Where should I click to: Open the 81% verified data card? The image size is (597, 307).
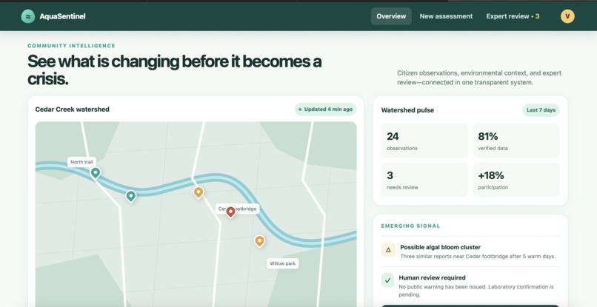(516, 141)
